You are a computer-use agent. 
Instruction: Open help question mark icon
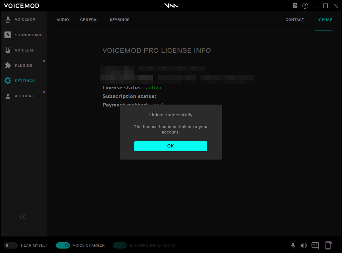click(305, 6)
